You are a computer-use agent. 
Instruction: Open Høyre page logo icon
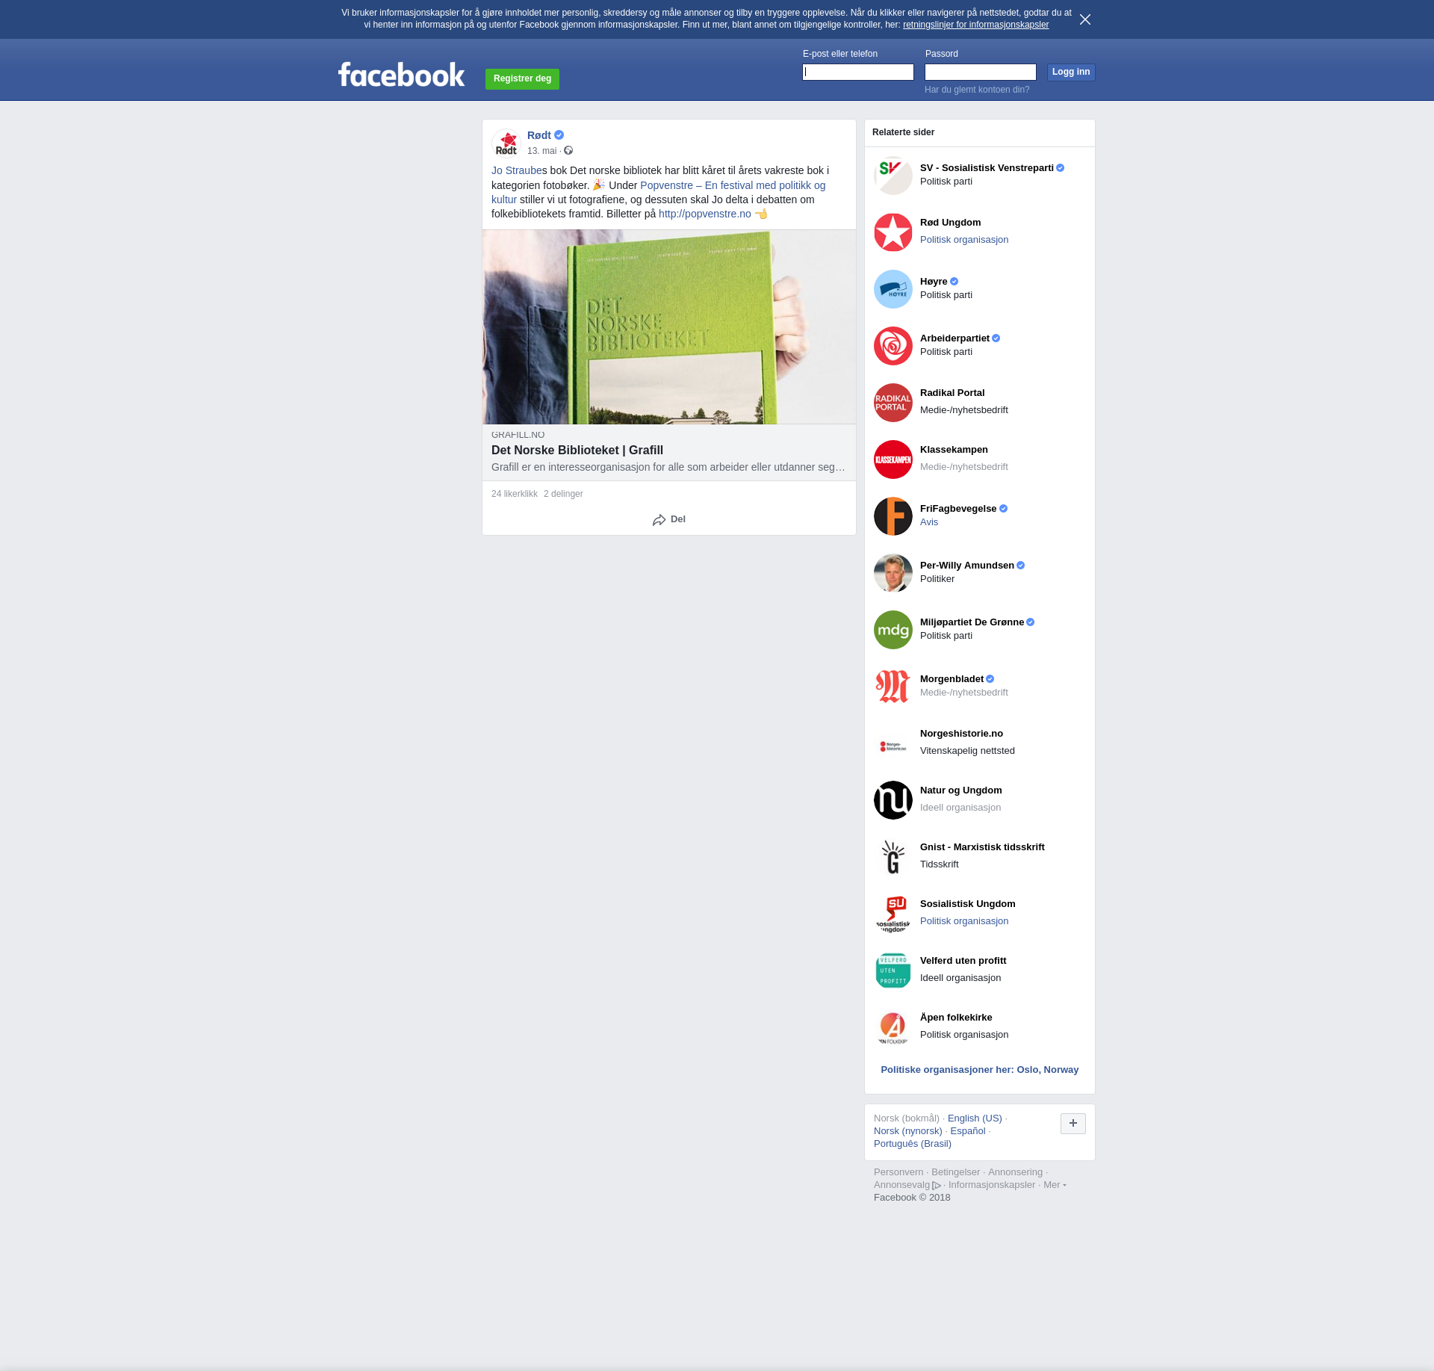tap(893, 289)
